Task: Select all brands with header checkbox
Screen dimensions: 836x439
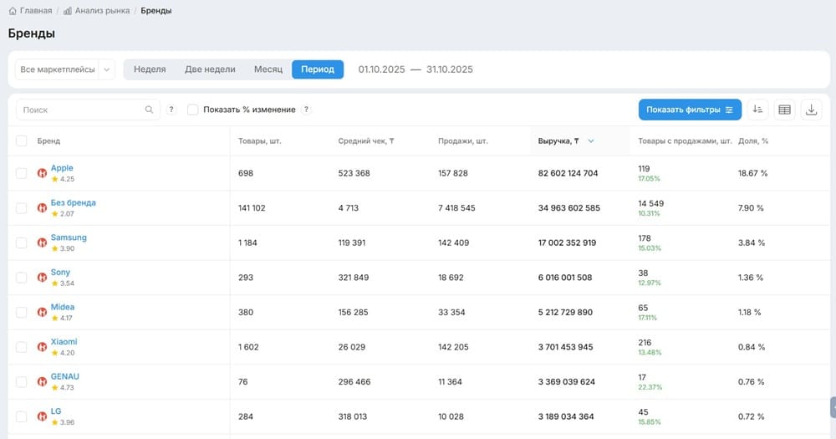Action: coord(22,140)
